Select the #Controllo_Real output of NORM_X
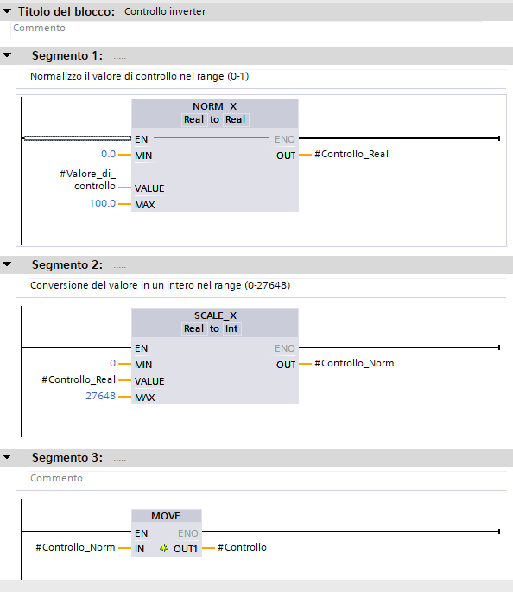The width and height of the screenshot is (513, 592). [351, 154]
